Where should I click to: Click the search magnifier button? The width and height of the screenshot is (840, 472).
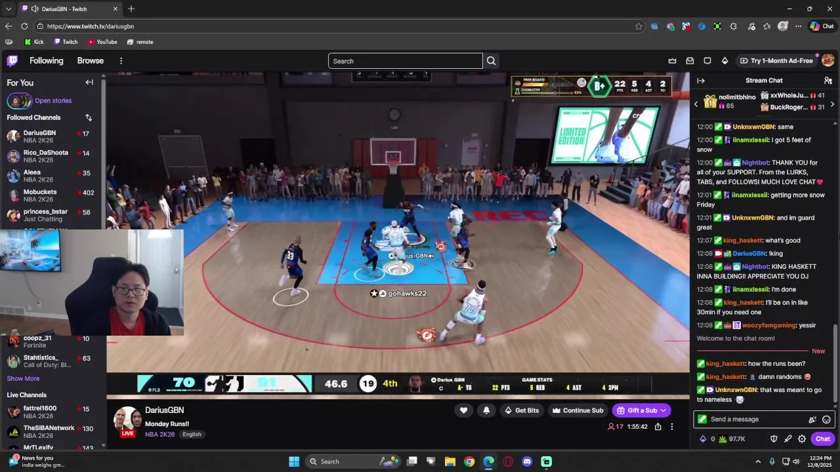coord(491,61)
